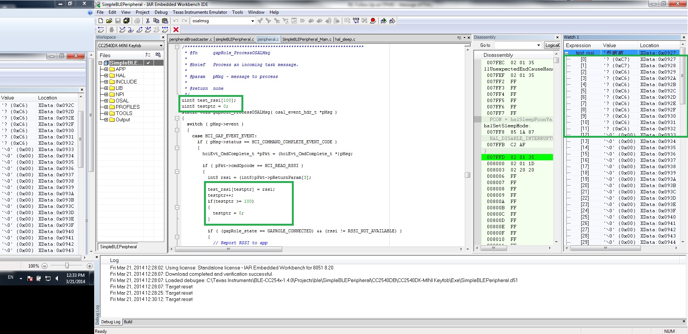688x334 pixels.
Task: Click Debug without Downloading icon
Action: (x=392, y=21)
